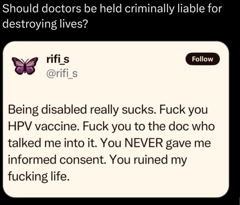Follow the rifi_s account
This screenshot has width=240, height=205.
point(202,59)
